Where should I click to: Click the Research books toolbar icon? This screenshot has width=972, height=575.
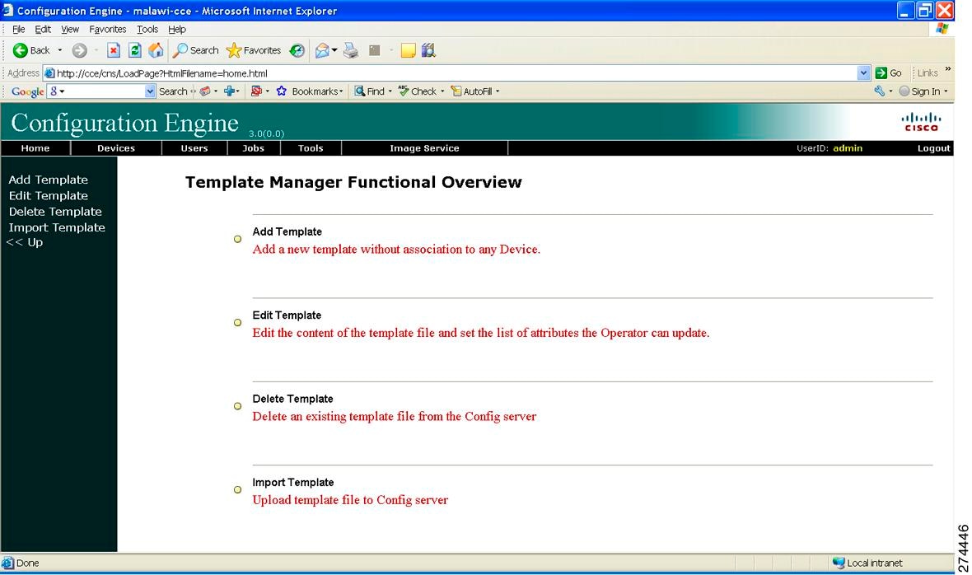tap(428, 50)
